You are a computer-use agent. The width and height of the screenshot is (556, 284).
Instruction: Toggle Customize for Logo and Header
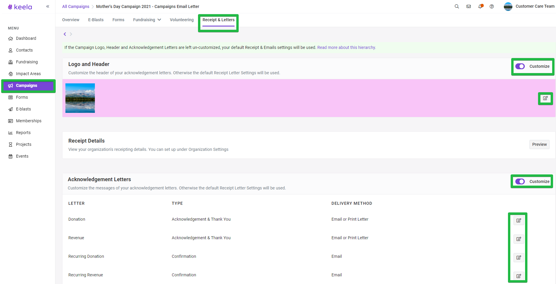(x=520, y=66)
